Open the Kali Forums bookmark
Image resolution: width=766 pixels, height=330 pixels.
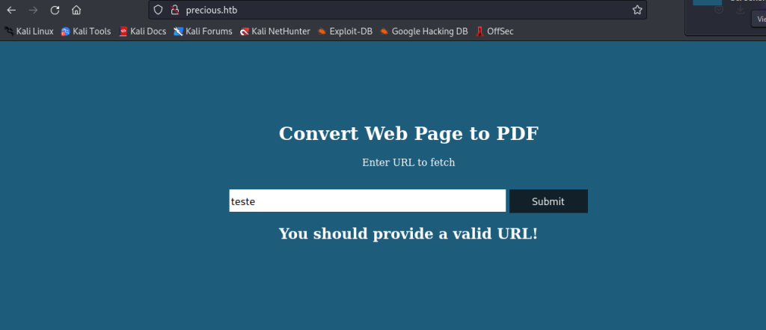pyautogui.click(x=203, y=31)
